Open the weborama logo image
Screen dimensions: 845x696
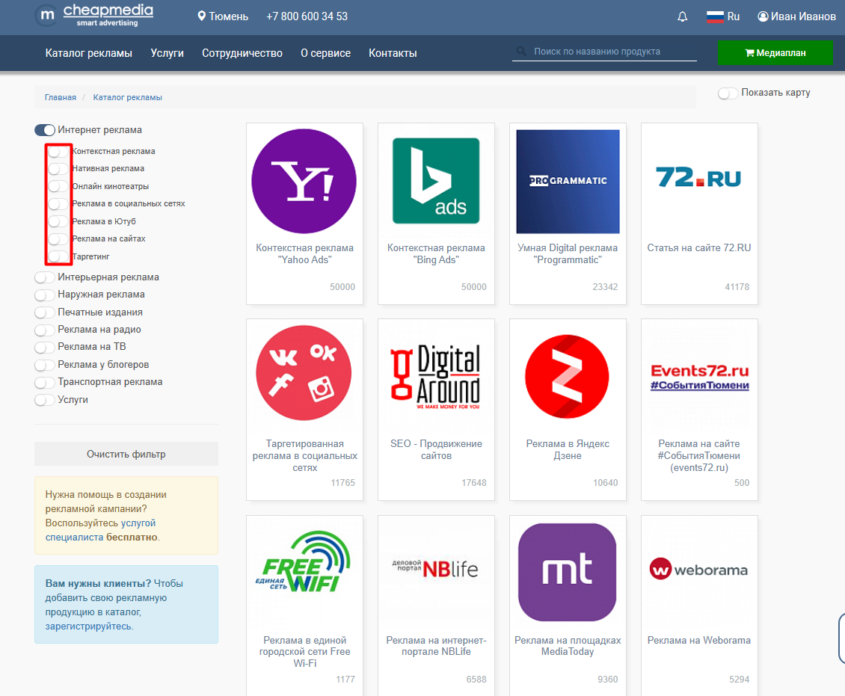click(x=699, y=570)
